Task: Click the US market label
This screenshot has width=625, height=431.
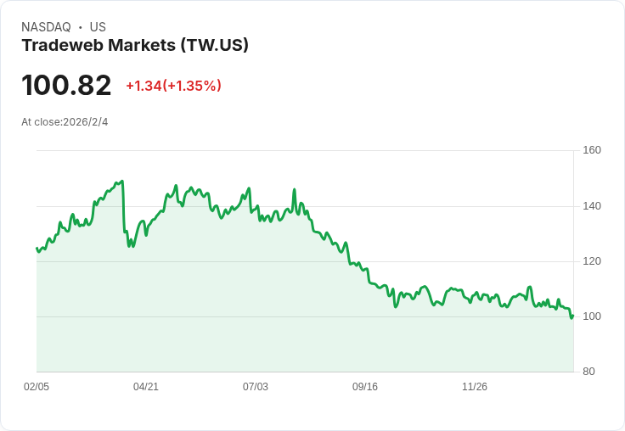Action: click(x=98, y=27)
